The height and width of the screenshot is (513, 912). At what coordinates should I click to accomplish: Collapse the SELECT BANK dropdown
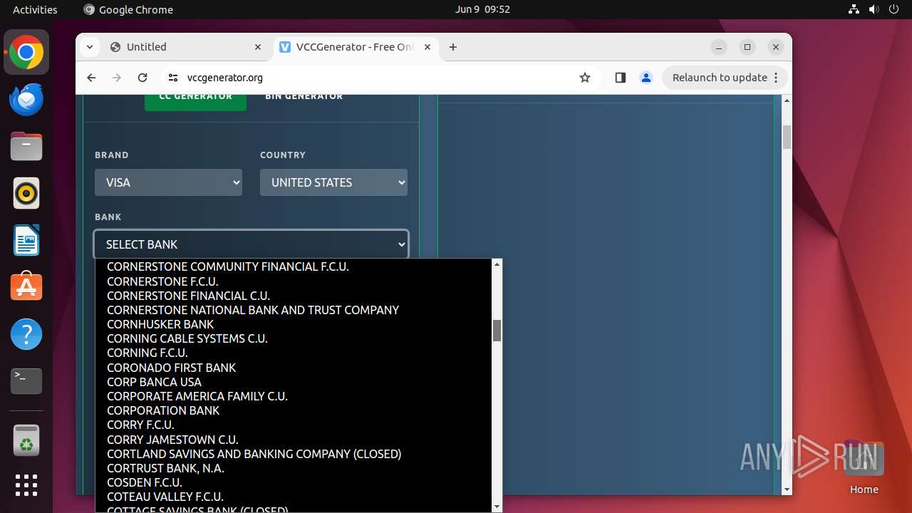[x=251, y=244]
